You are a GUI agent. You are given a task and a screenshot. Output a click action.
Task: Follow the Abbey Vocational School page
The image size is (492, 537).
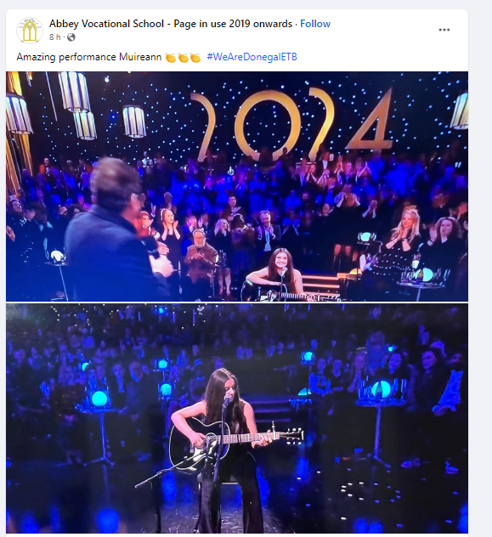click(315, 24)
